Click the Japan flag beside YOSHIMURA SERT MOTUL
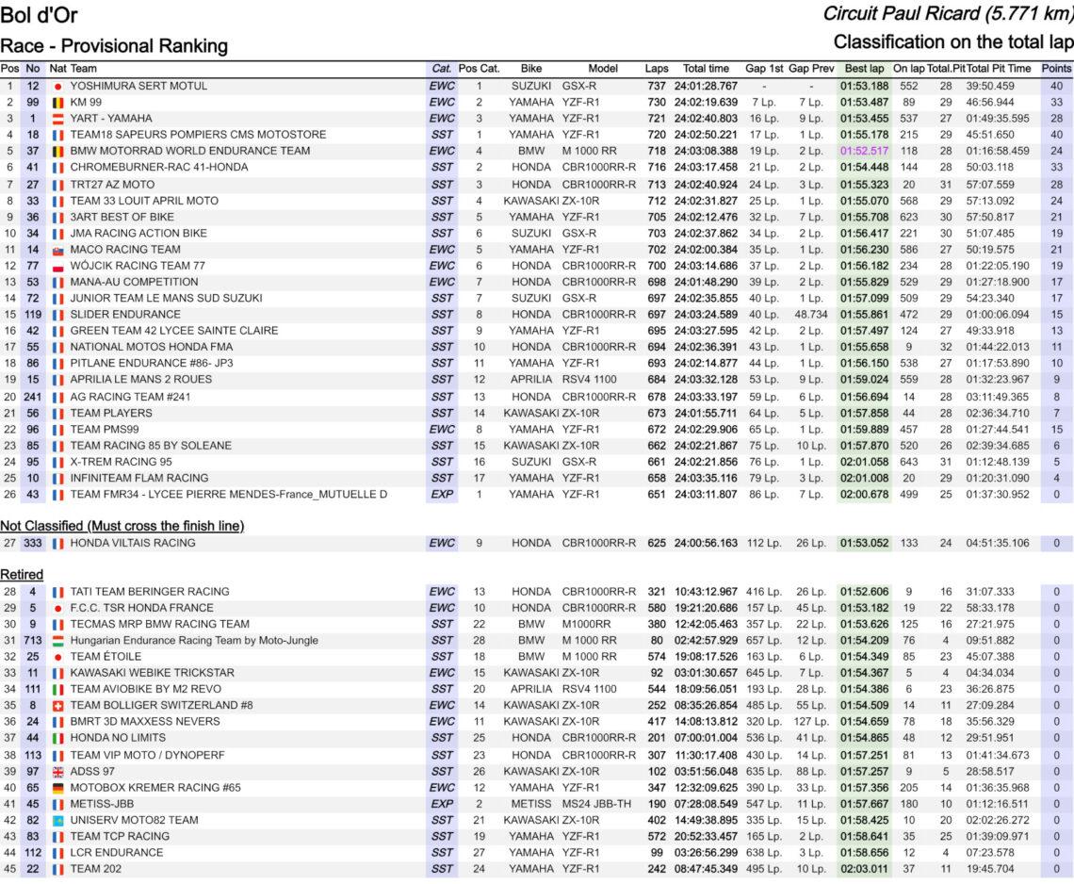1074x884 pixels. point(57,86)
